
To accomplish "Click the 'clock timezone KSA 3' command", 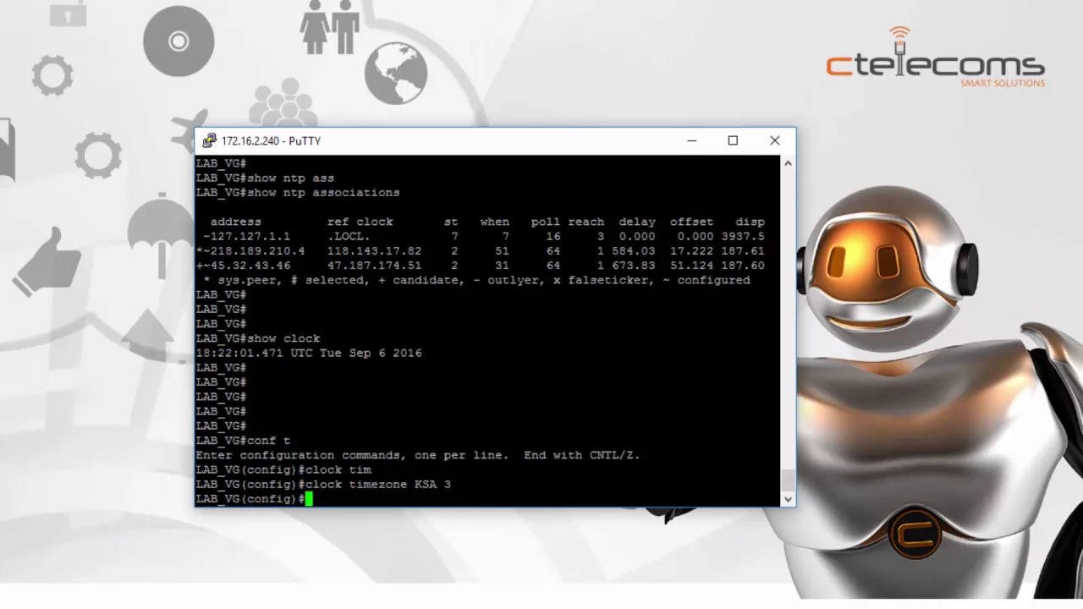I will (x=377, y=485).
